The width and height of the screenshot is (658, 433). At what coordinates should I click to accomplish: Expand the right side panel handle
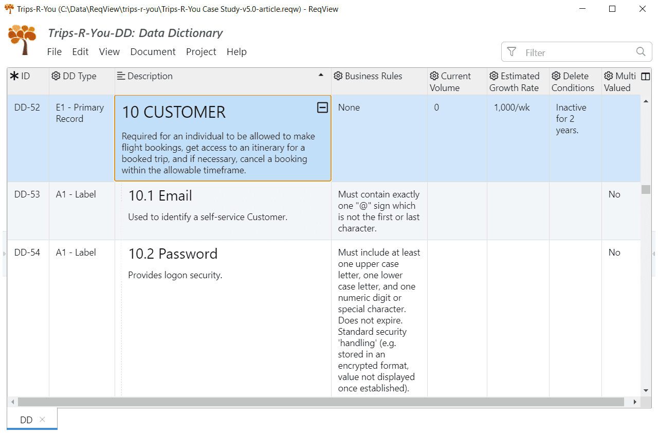tap(654, 254)
